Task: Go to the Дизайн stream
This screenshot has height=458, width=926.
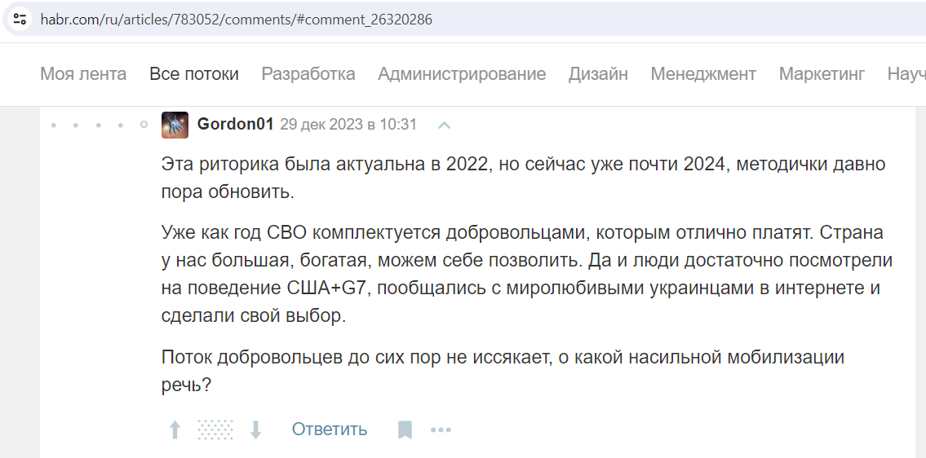Action: tap(598, 74)
